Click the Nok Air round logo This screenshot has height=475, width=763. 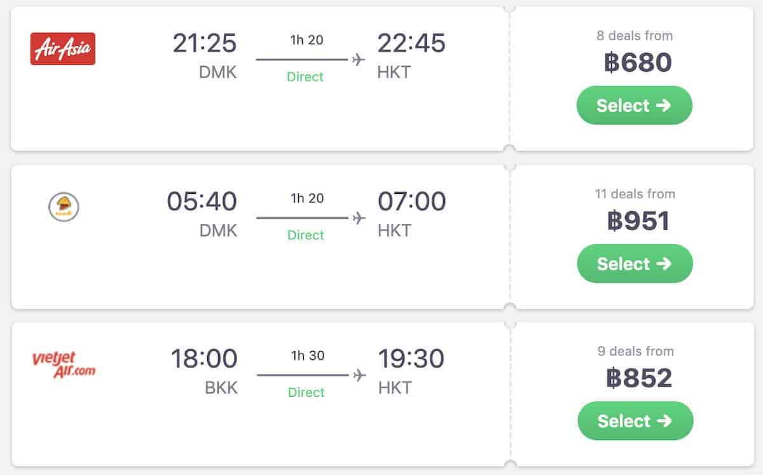pyautogui.click(x=64, y=207)
